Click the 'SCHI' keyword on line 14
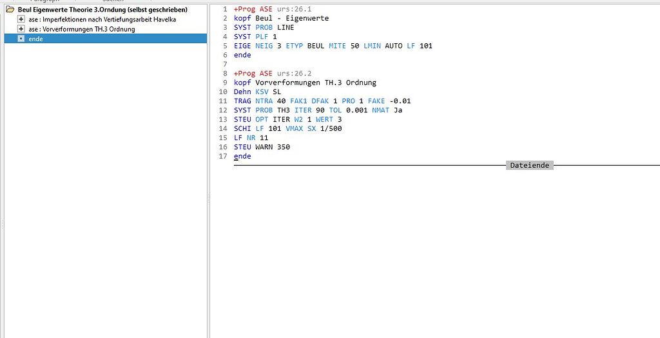Viewport: 660px width, 338px height. coord(242,128)
